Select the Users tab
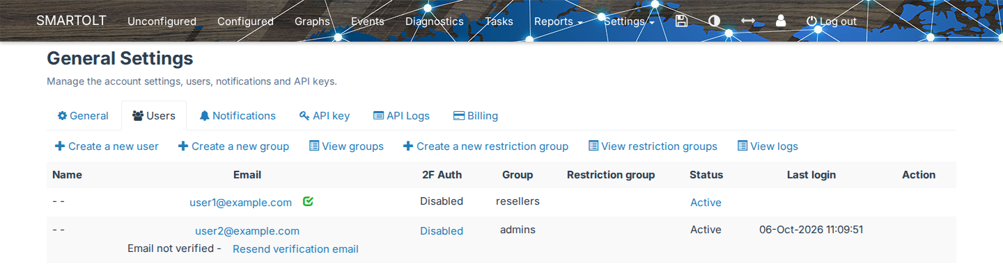1003x270 pixels. pyautogui.click(x=154, y=116)
